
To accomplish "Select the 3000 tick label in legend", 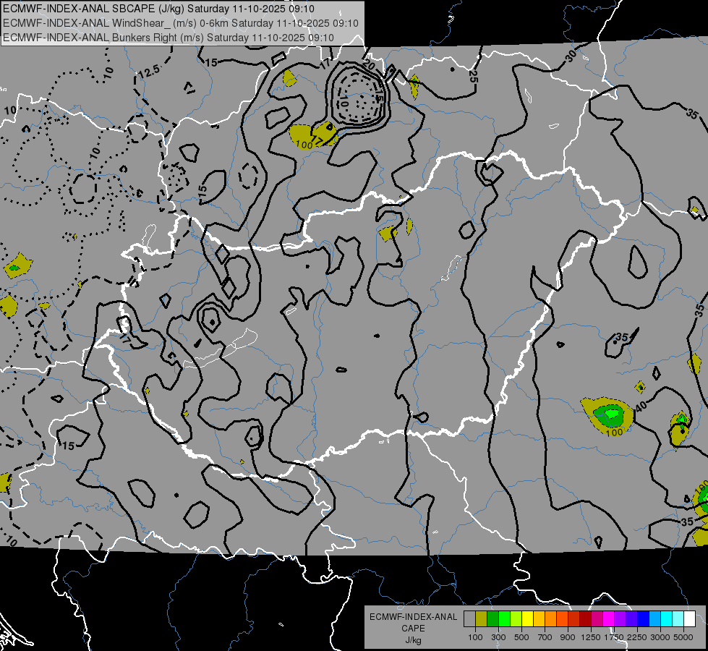I will 660,637.
